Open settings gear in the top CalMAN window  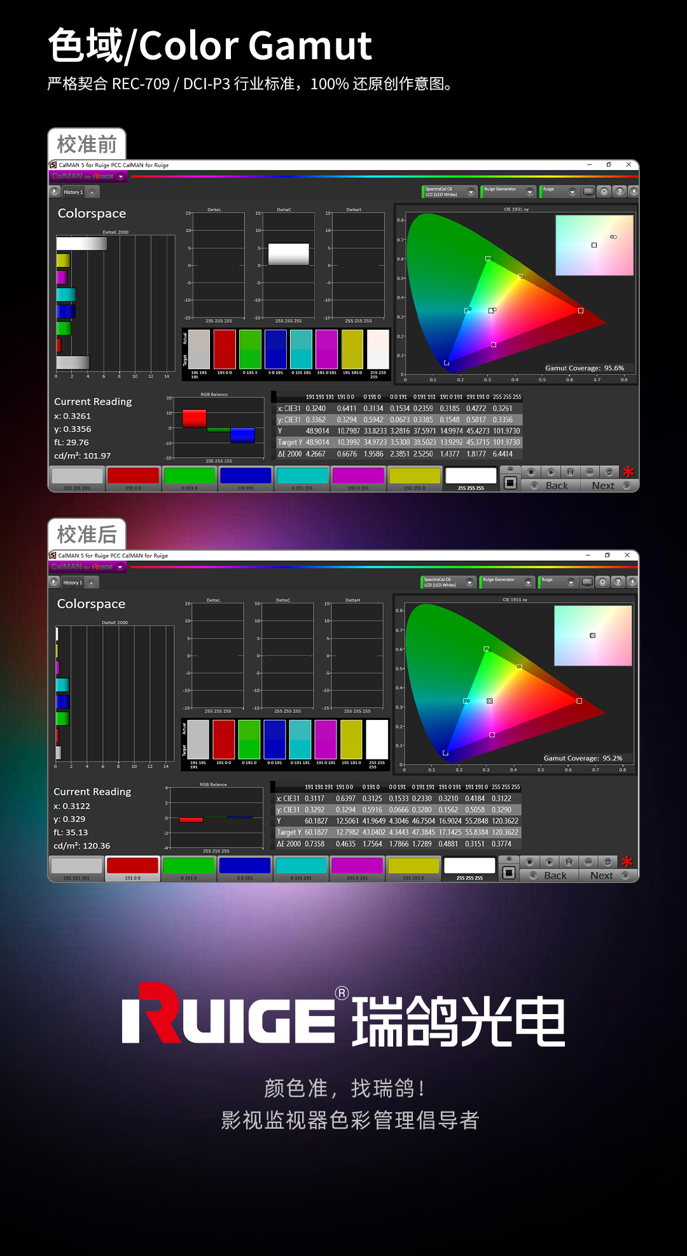tap(604, 192)
